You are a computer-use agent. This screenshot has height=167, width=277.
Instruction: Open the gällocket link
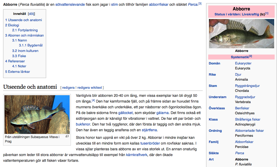pos(125,113)
